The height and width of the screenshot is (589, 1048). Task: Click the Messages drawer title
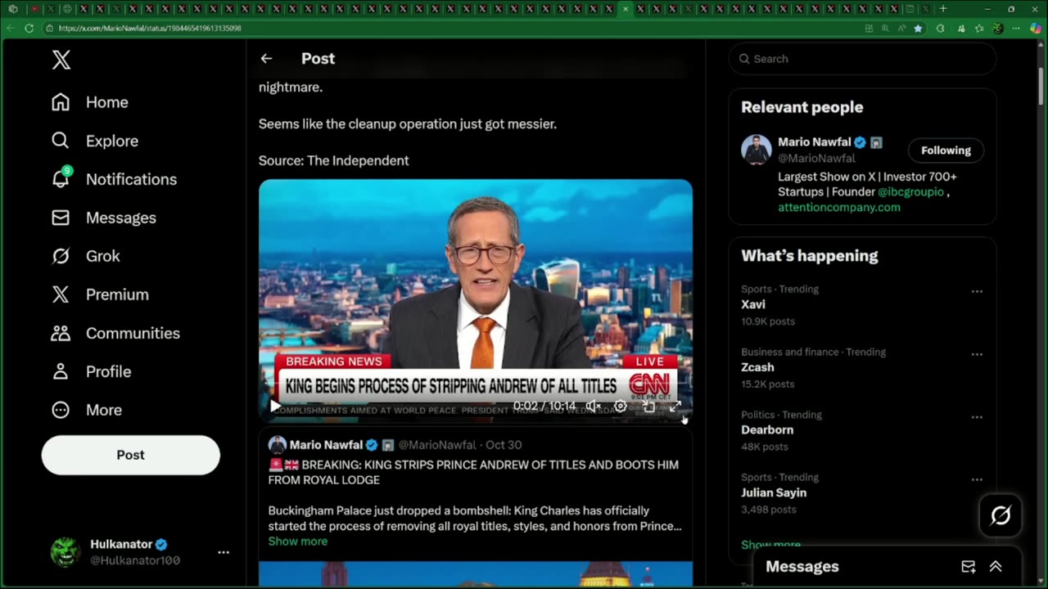[802, 566]
